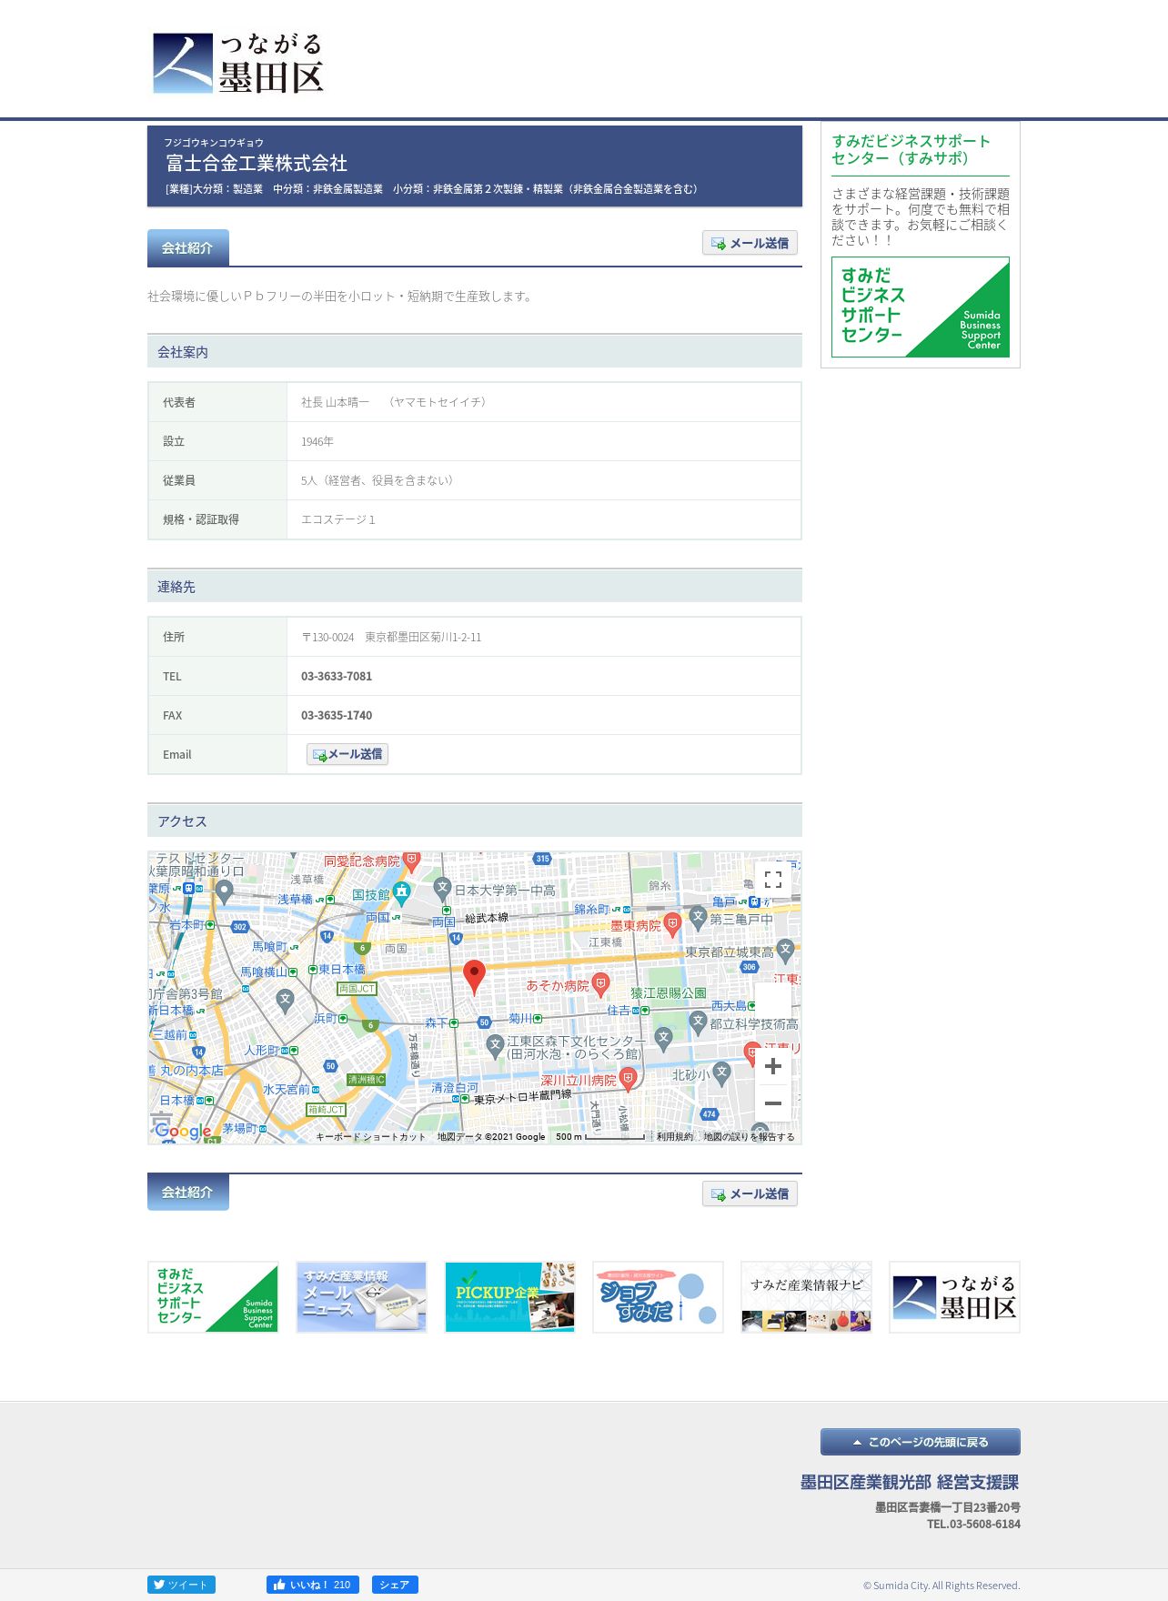The image size is (1168, 1601).
Task: Open the ジョブすみだ banner
Action: (658, 1297)
